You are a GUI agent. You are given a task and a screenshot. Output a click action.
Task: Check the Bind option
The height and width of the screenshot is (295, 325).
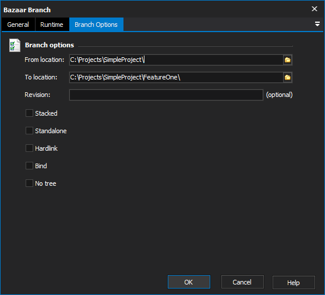29,166
